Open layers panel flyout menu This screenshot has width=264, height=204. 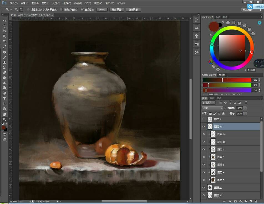click(x=261, y=98)
